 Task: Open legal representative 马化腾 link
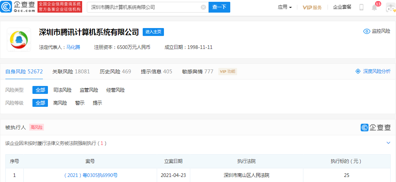pyautogui.click(x=73, y=47)
